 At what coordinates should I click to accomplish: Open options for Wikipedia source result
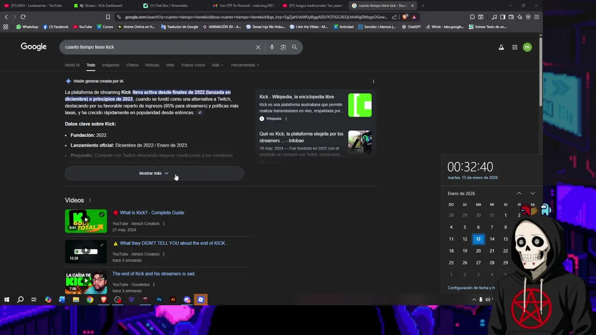point(286,119)
